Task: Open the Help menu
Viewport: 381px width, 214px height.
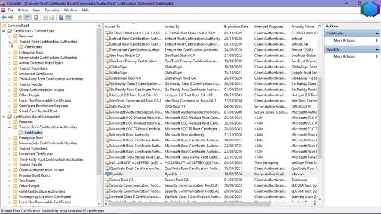Action: pos(86,10)
